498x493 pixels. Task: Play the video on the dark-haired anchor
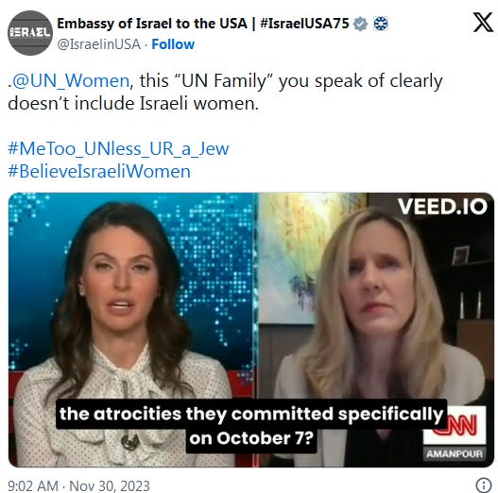[x=131, y=330]
